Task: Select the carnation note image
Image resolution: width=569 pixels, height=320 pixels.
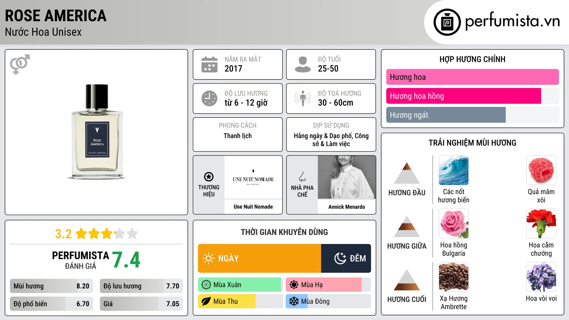Action: click(x=541, y=224)
